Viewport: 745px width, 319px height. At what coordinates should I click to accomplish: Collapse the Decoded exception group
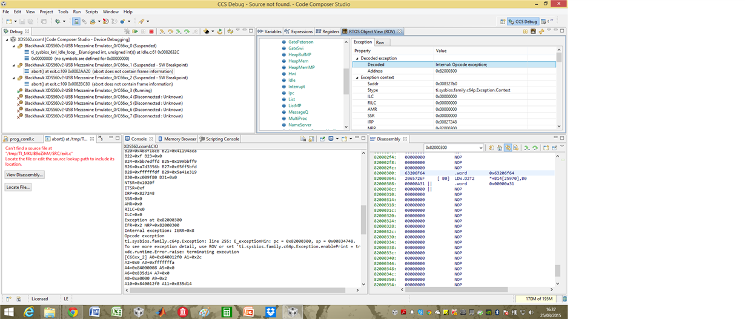357,58
